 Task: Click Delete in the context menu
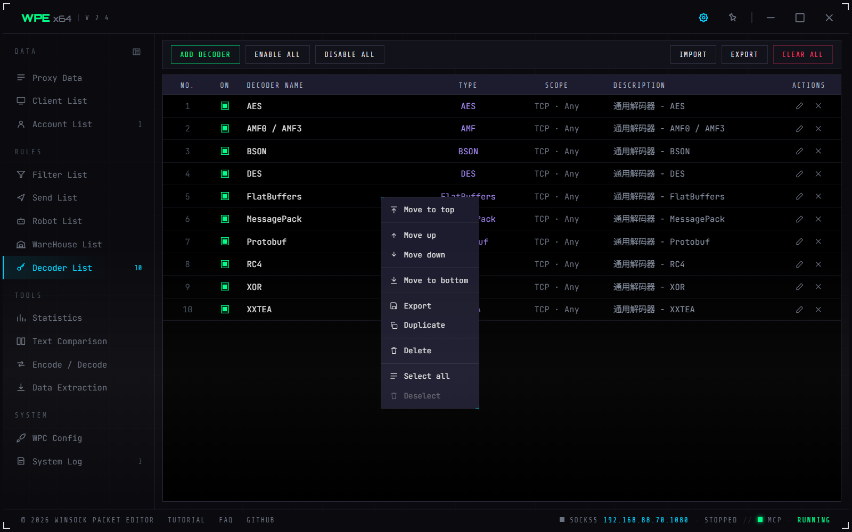(430, 351)
